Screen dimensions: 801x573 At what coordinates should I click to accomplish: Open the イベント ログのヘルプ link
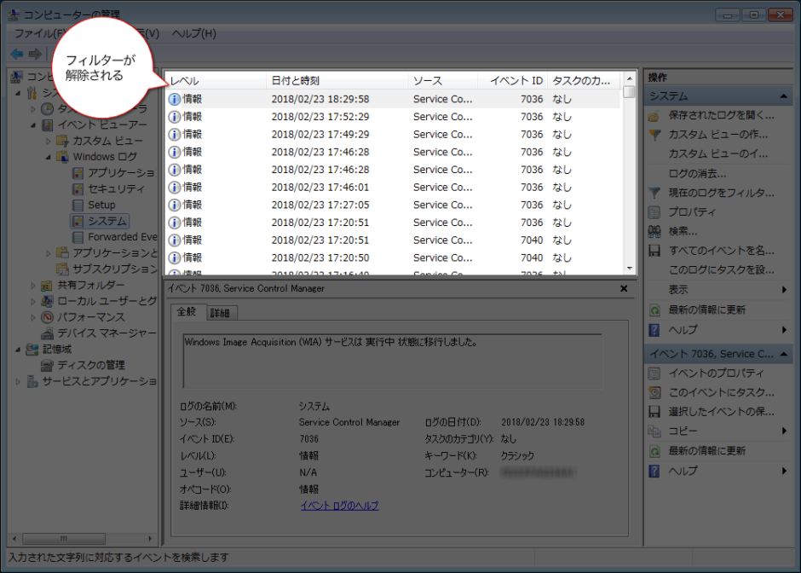339,506
